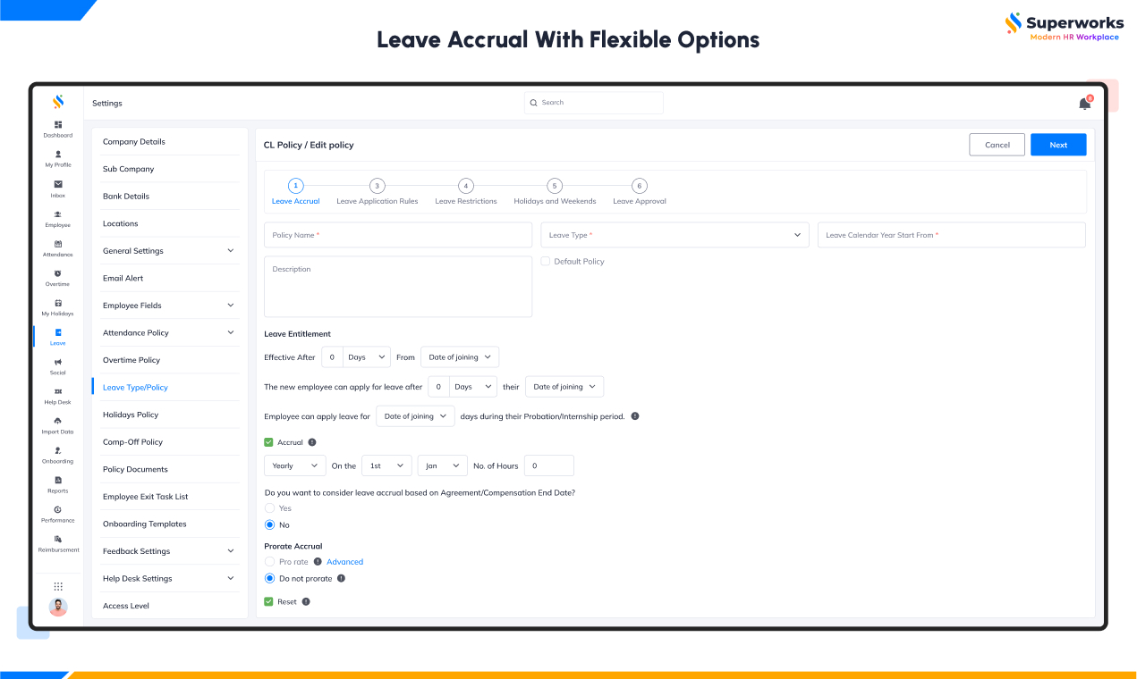Open the Reports sidebar icon
The image size is (1137, 679).
[x=58, y=480]
